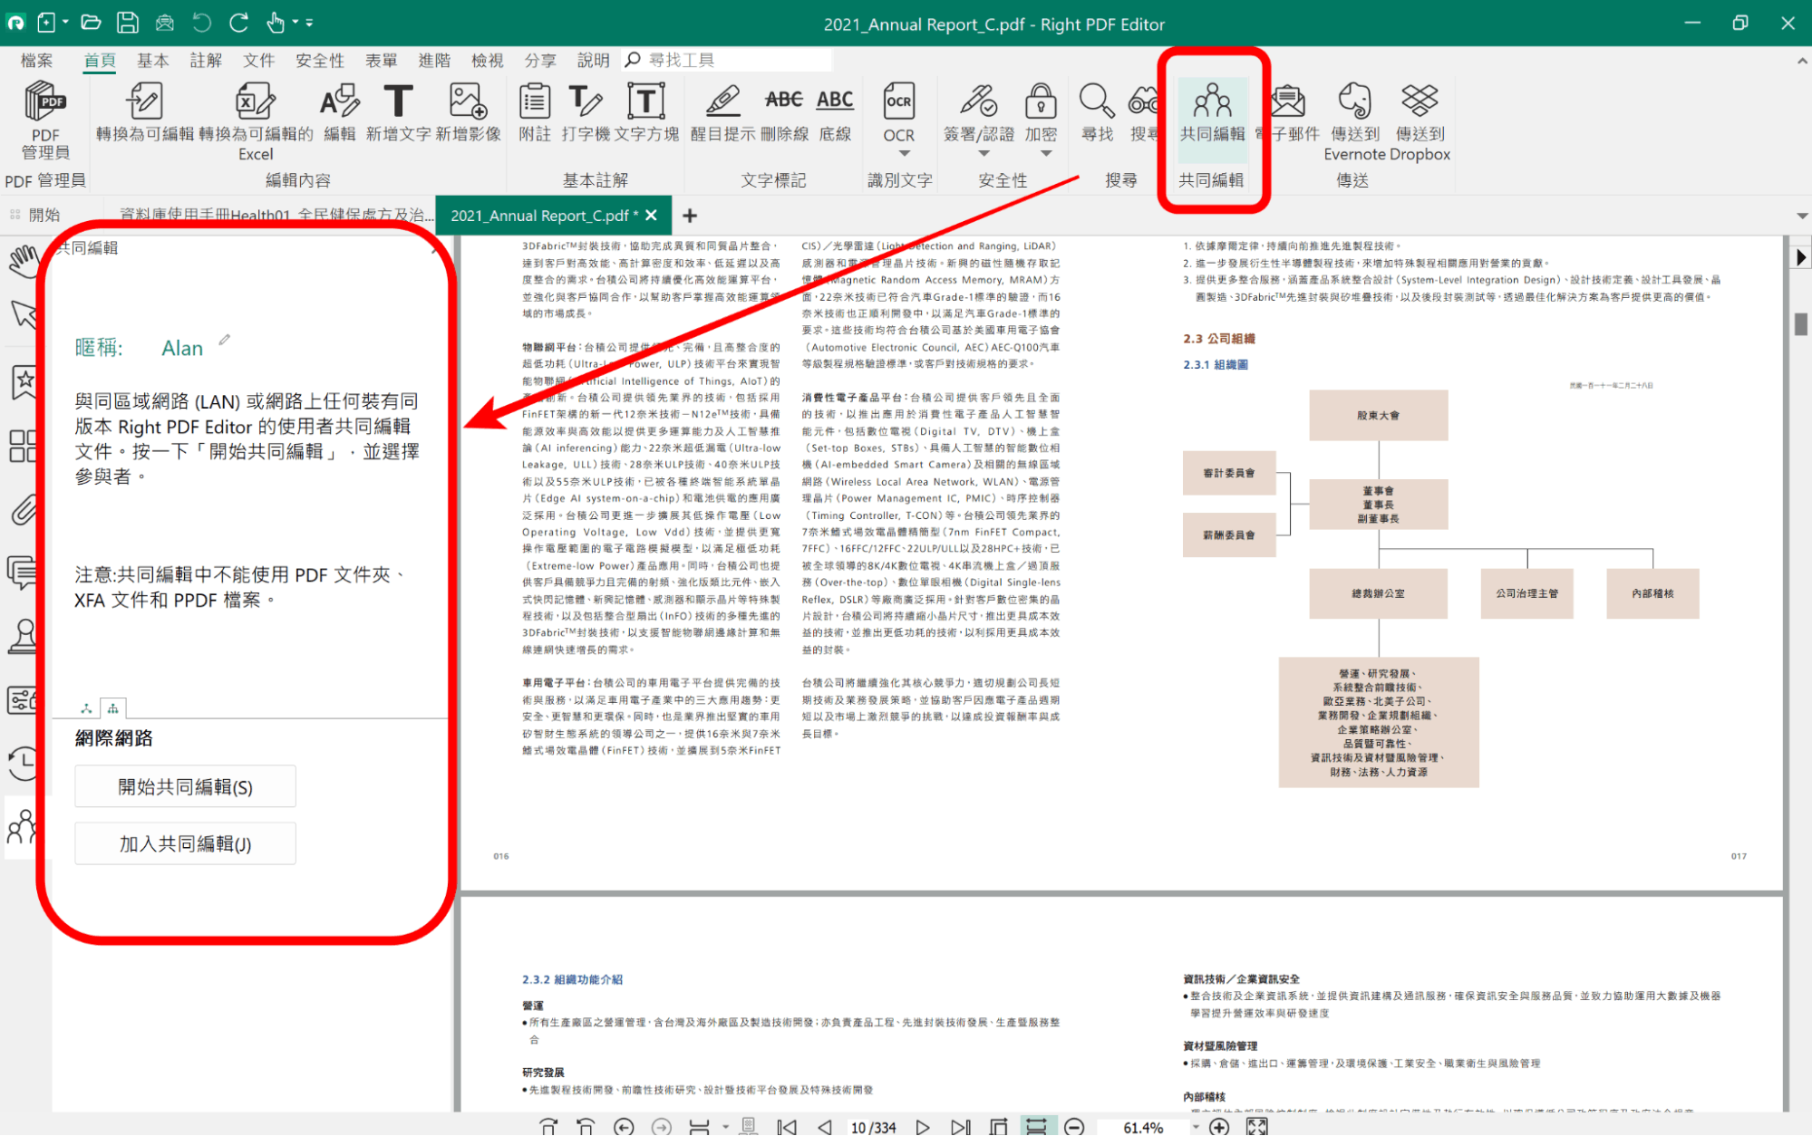Click the 加入共同編輯(J) button
The height and width of the screenshot is (1136, 1812).
[185, 843]
